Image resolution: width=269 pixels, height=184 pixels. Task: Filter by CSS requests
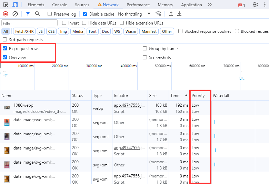(51, 31)
